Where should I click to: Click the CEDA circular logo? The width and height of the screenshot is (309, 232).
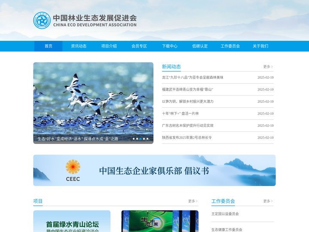[x=42, y=20]
